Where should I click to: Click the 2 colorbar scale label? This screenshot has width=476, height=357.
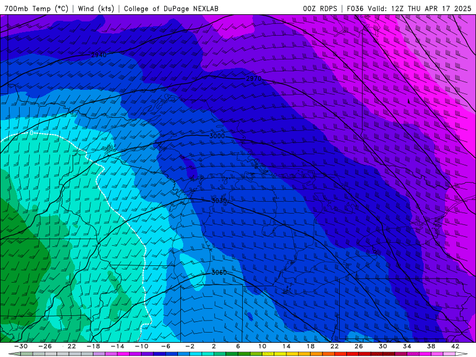pyautogui.click(x=214, y=346)
